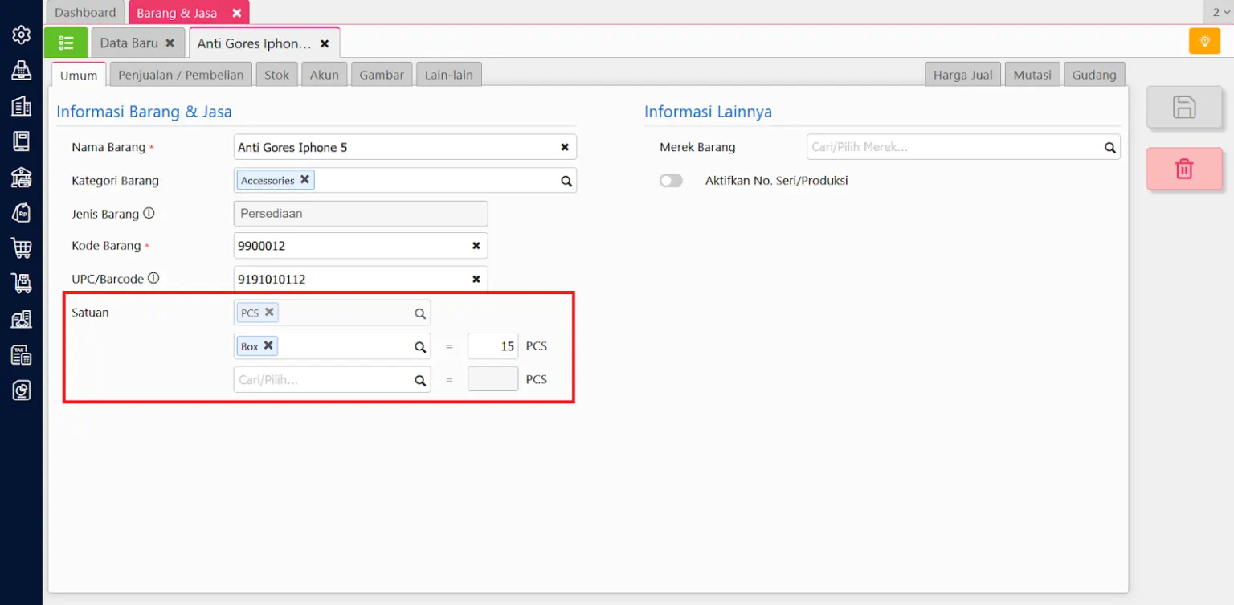Open the Lain-lain tab
The width and height of the screenshot is (1234, 605).
(x=448, y=74)
